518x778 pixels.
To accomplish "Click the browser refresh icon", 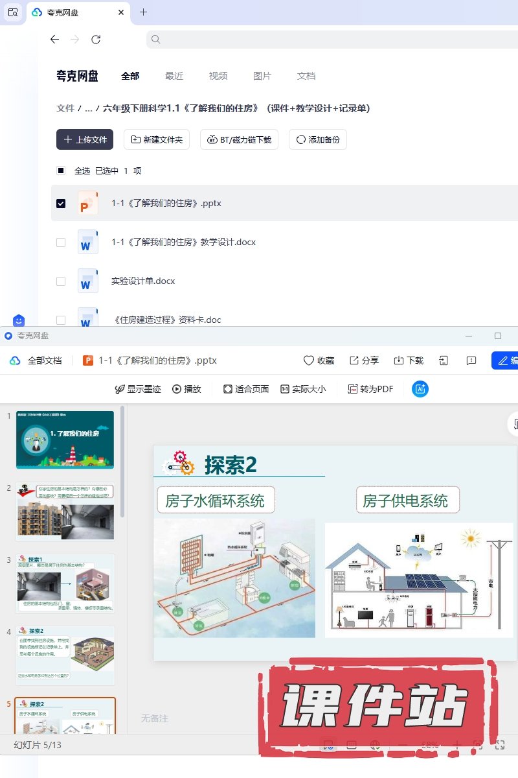I will point(96,40).
